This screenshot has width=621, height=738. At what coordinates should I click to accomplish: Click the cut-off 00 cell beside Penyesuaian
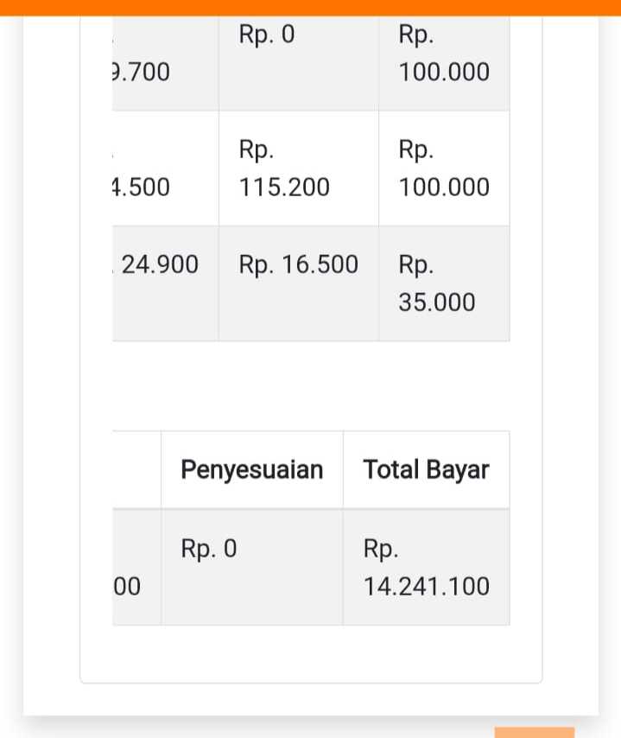click(128, 587)
